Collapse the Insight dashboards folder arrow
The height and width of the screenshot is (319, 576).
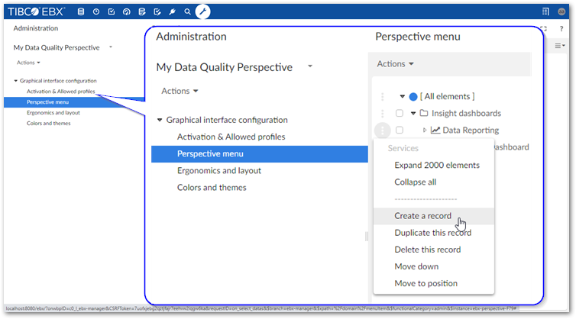(x=413, y=113)
